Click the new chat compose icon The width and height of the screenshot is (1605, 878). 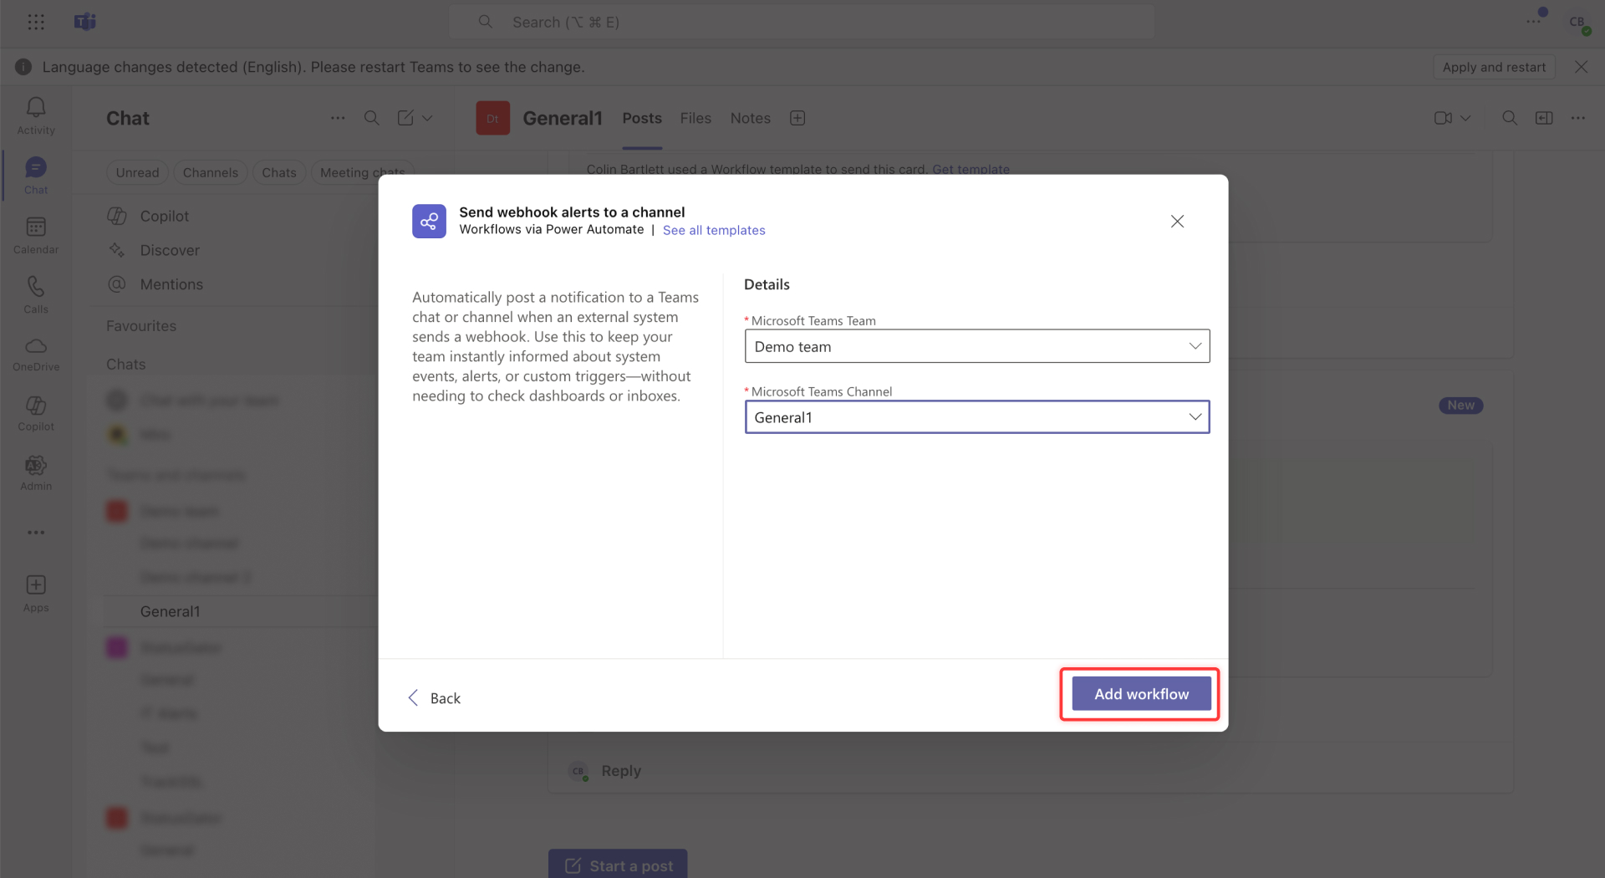coord(405,118)
